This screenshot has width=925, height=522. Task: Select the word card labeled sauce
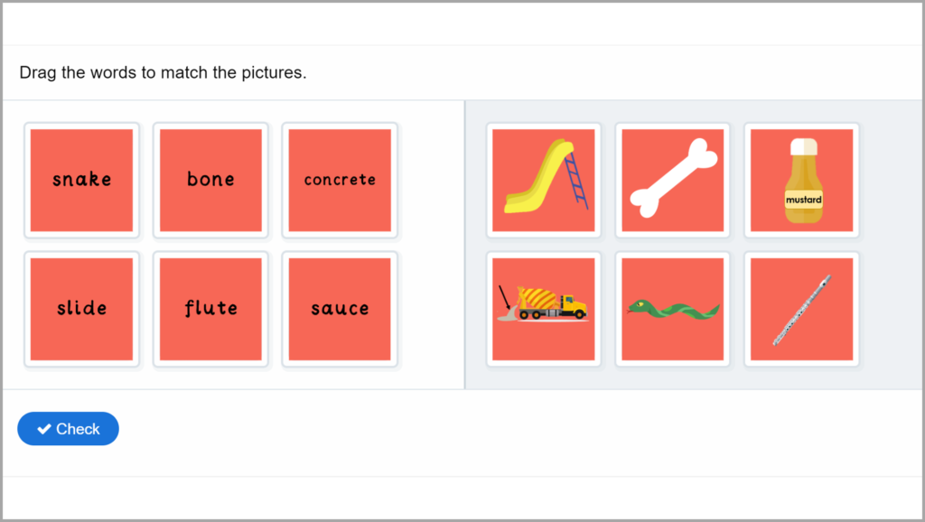coord(340,308)
